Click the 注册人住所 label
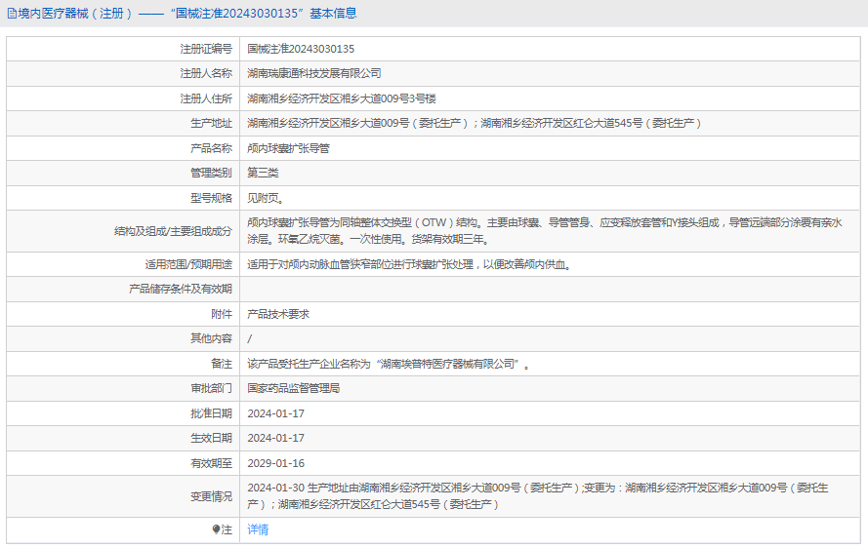The height and width of the screenshot is (548, 868). tap(206, 98)
